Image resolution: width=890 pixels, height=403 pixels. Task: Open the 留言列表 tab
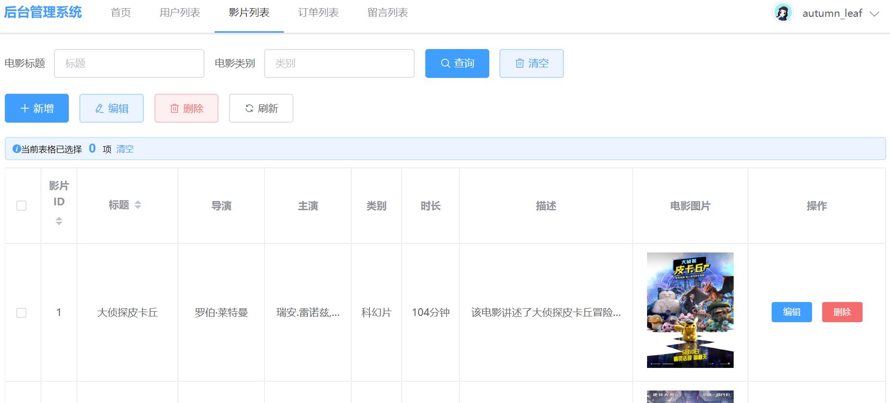coord(388,13)
